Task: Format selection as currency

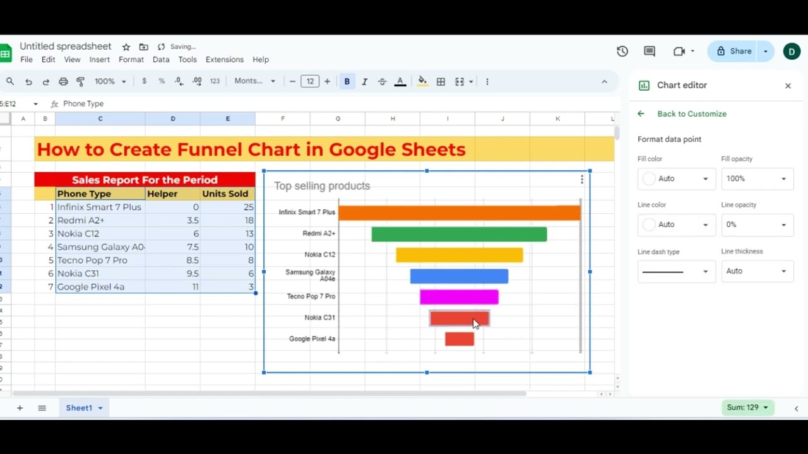Action: [145, 81]
